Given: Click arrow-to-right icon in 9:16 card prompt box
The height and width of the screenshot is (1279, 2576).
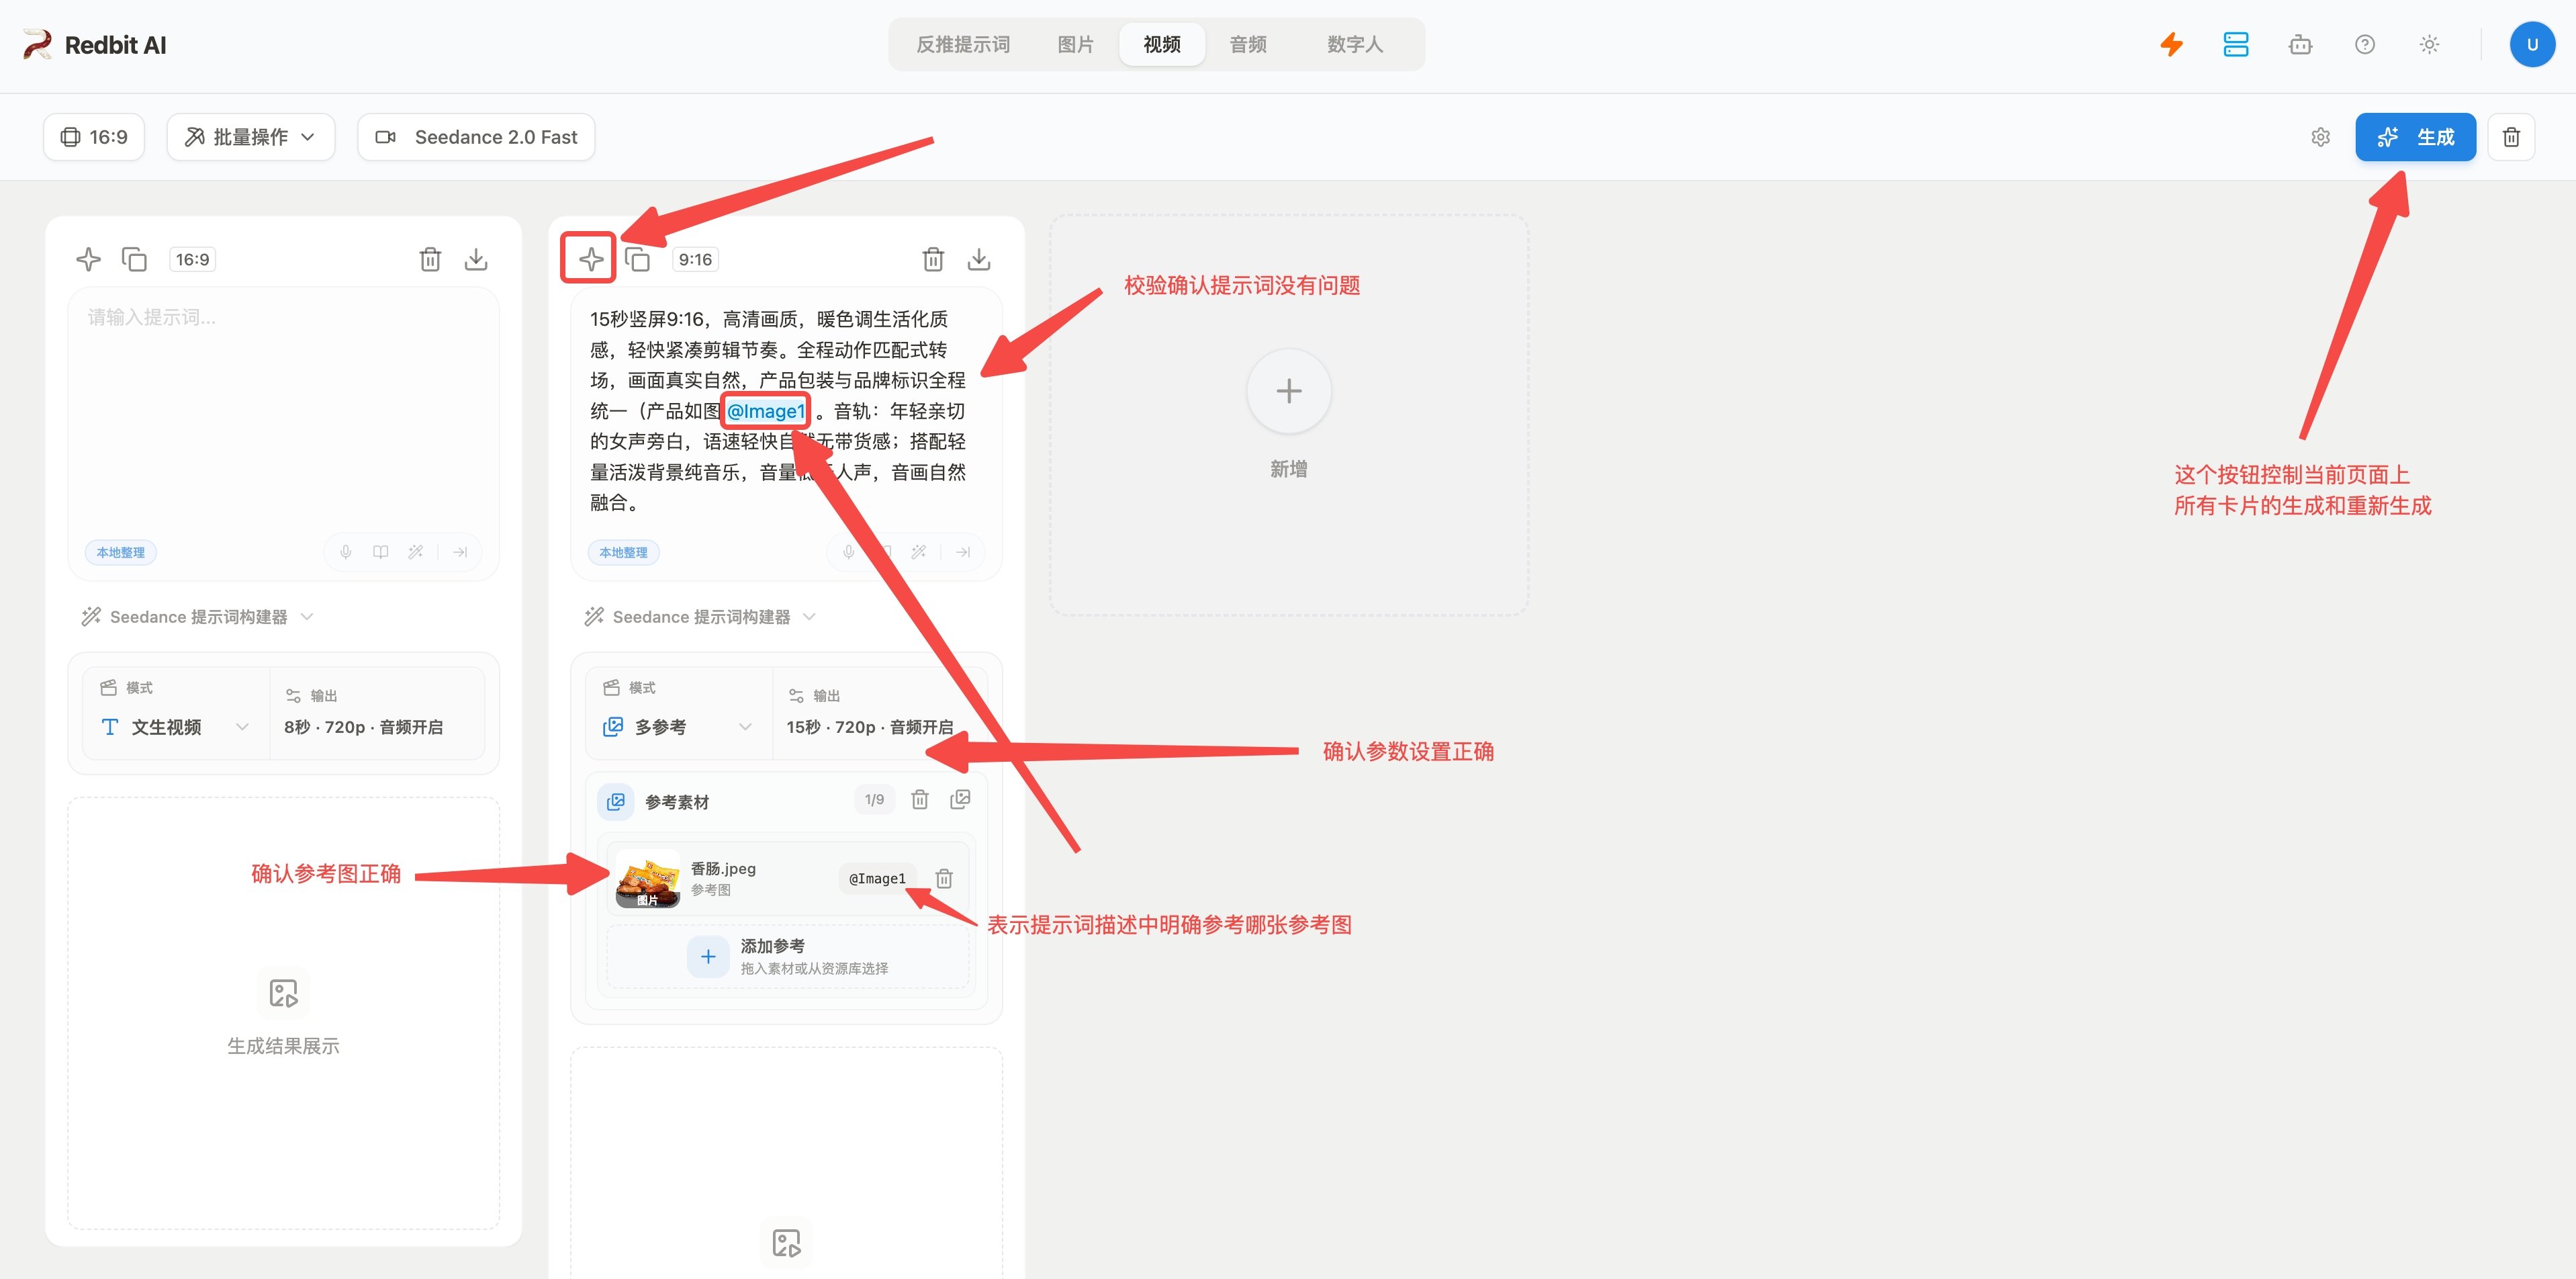Looking at the screenshot, I should pos(963,552).
